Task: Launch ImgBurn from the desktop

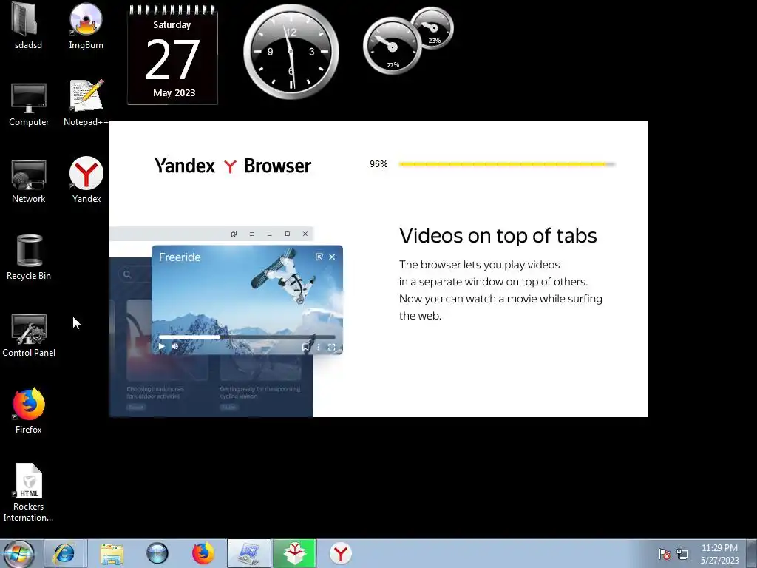Action: tap(86, 27)
